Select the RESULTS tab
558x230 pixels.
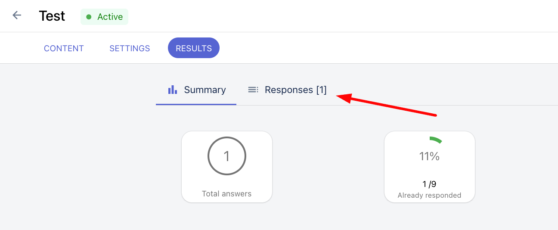click(194, 48)
